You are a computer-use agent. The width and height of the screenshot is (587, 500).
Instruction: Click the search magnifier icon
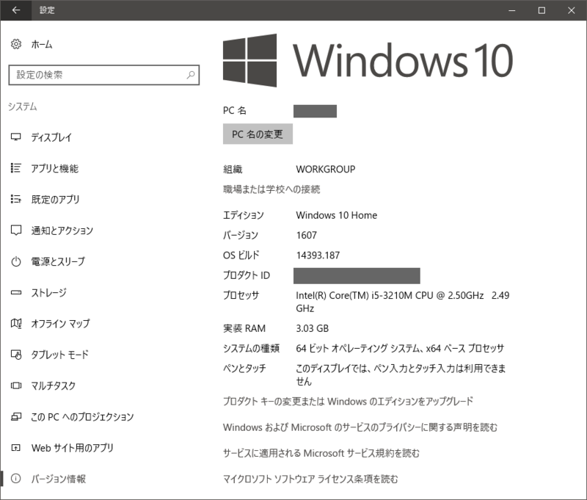pos(191,75)
